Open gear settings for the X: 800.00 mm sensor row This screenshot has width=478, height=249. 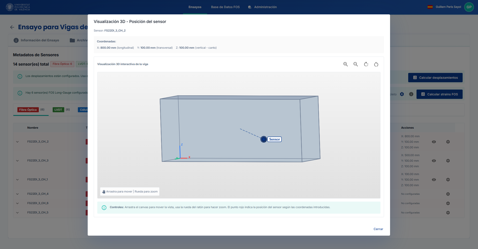pyautogui.click(x=448, y=142)
